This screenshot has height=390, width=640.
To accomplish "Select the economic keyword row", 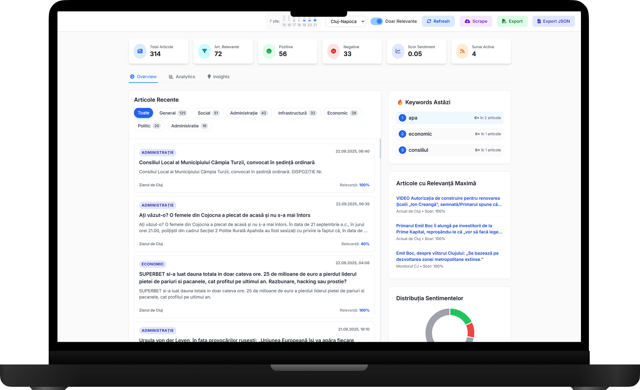I will point(450,134).
